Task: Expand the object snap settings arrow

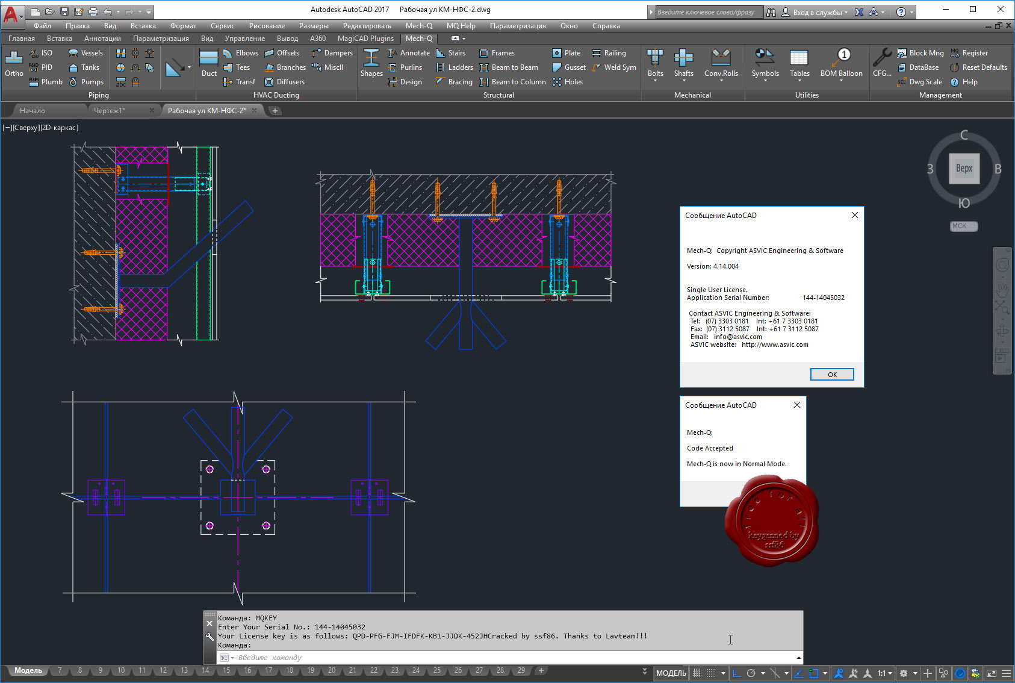Action: [x=825, y=673]
